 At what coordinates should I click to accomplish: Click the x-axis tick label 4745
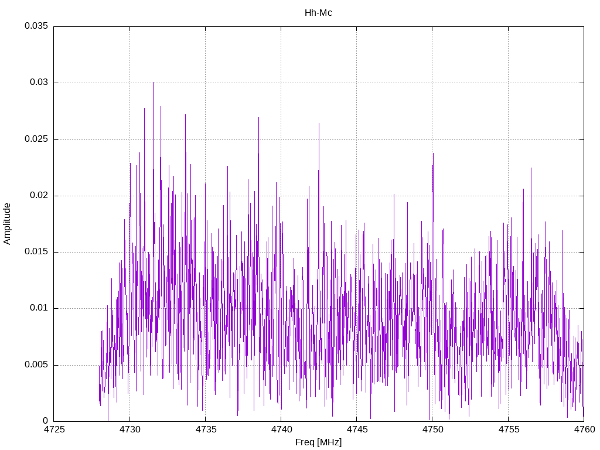click(x=357, y=429)
